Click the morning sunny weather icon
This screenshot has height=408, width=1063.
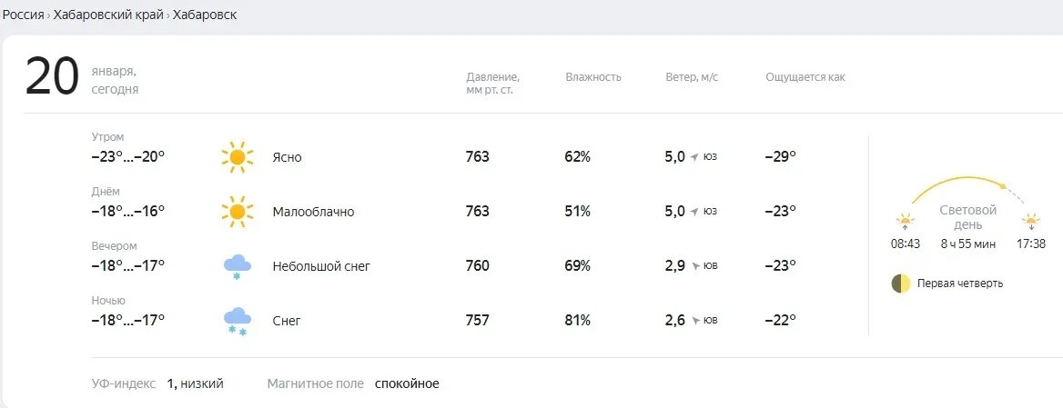click(238, 157)
